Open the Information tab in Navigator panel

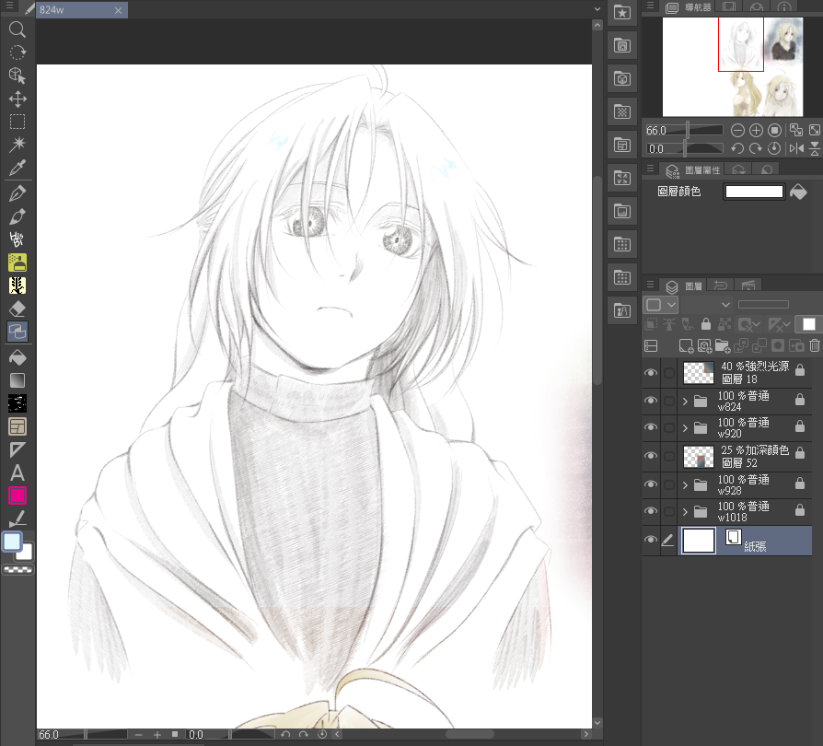click(x=784, y=6)
